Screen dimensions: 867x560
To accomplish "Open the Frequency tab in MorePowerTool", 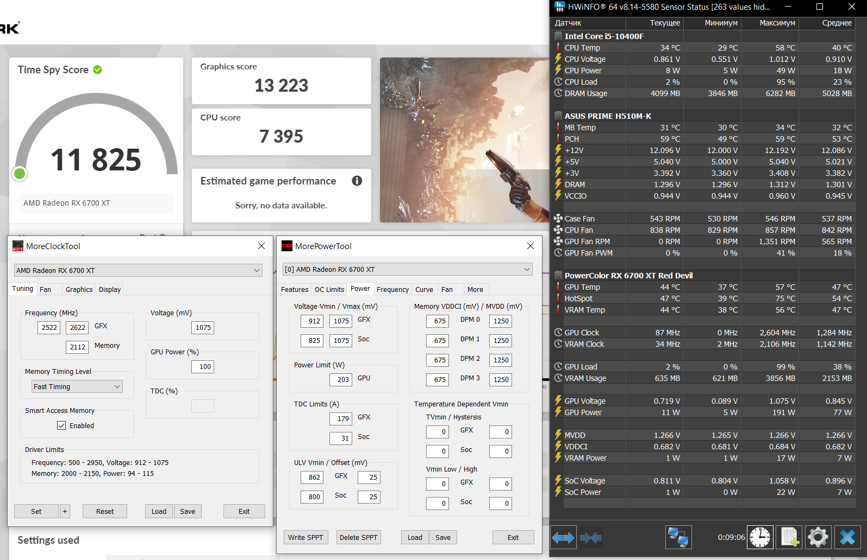I will 392,290.
